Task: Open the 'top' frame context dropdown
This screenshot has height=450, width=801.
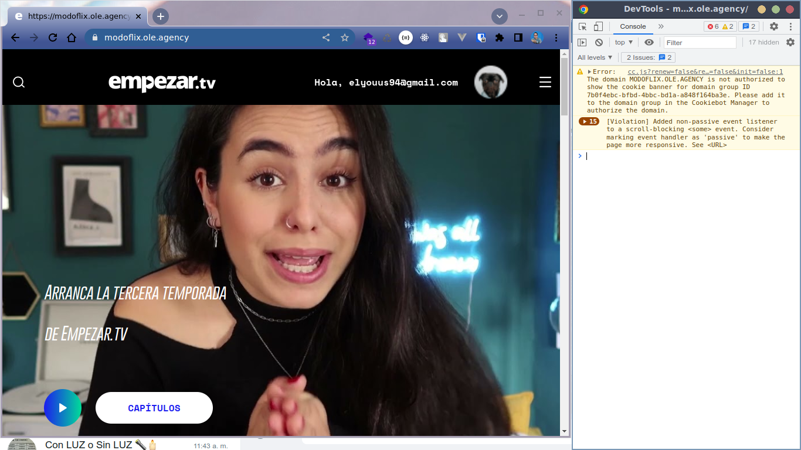Action: click(x=623, y=42)
